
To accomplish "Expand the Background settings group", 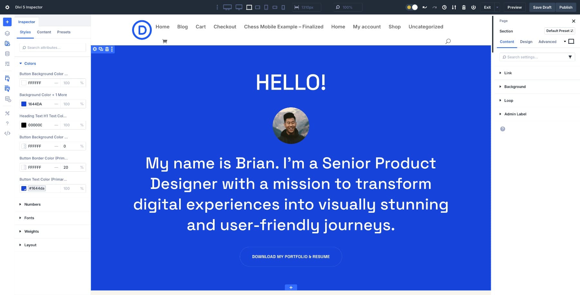I will [x=515, y=87].
